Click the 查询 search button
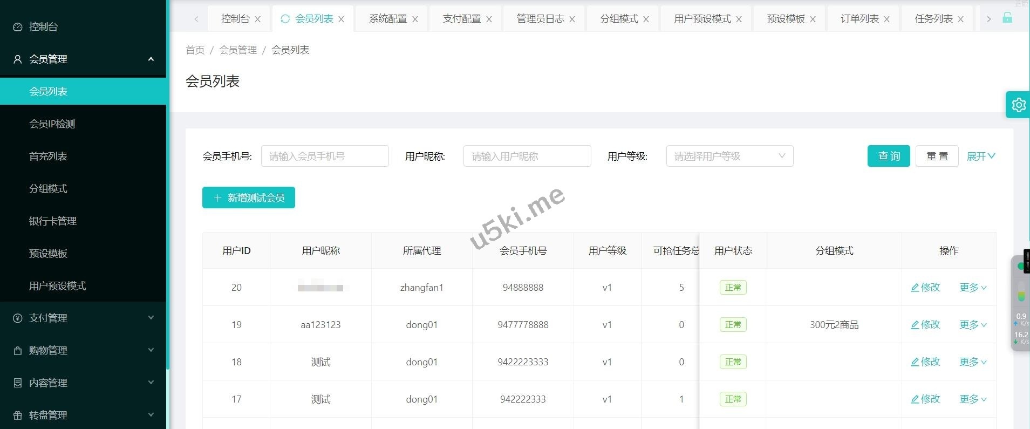1030x429 pixels. [x=888, y=156]
